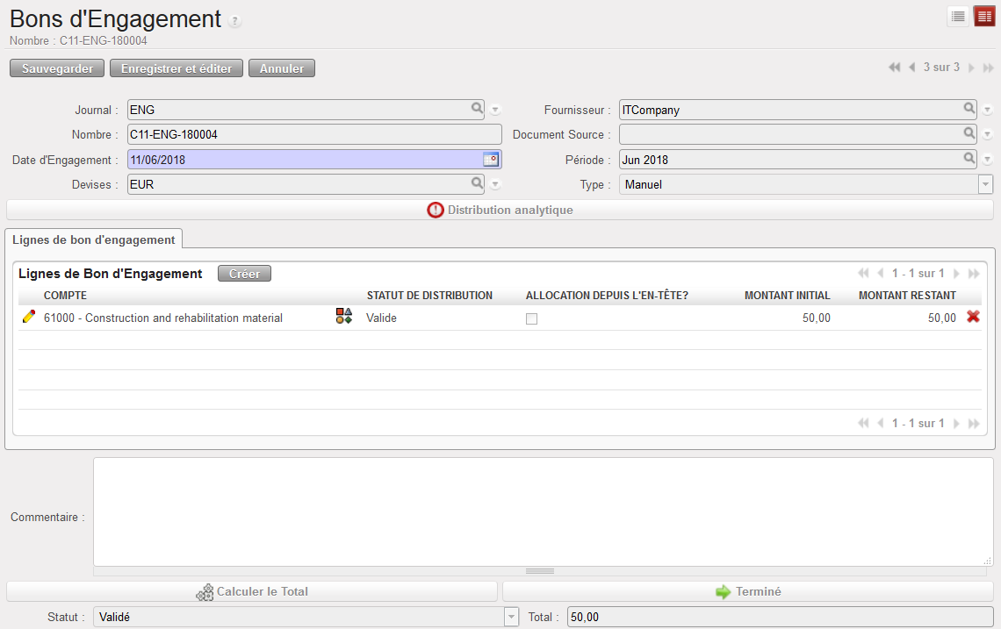Viewport: 1001px width, 629px height.
Task: Click the Sauvegarder button
Action: (57, 68)
